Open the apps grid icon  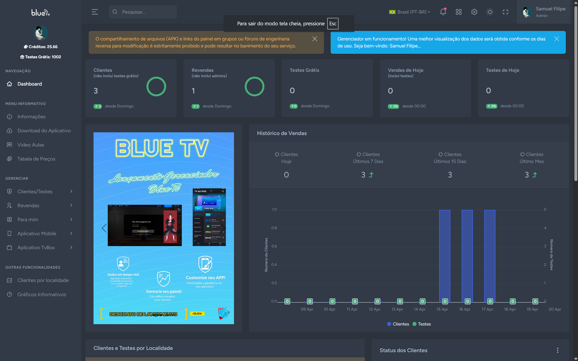click(459, 12)
